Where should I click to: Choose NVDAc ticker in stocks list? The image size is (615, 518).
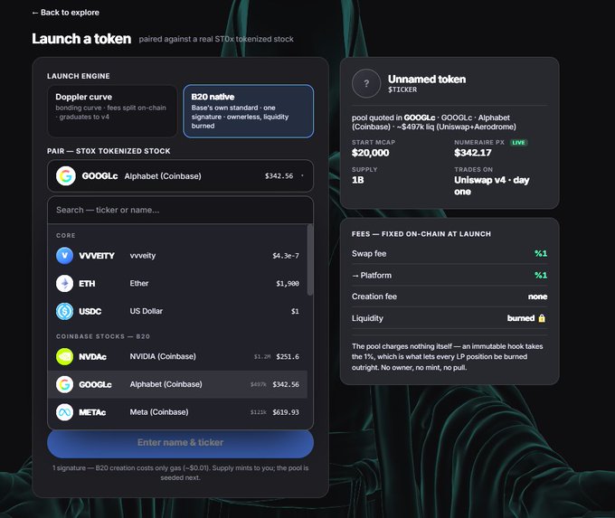[92, 357]
